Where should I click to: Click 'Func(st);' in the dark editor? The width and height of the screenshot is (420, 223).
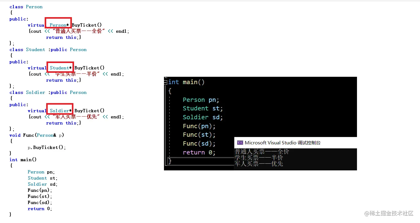[x=199, y=135]
